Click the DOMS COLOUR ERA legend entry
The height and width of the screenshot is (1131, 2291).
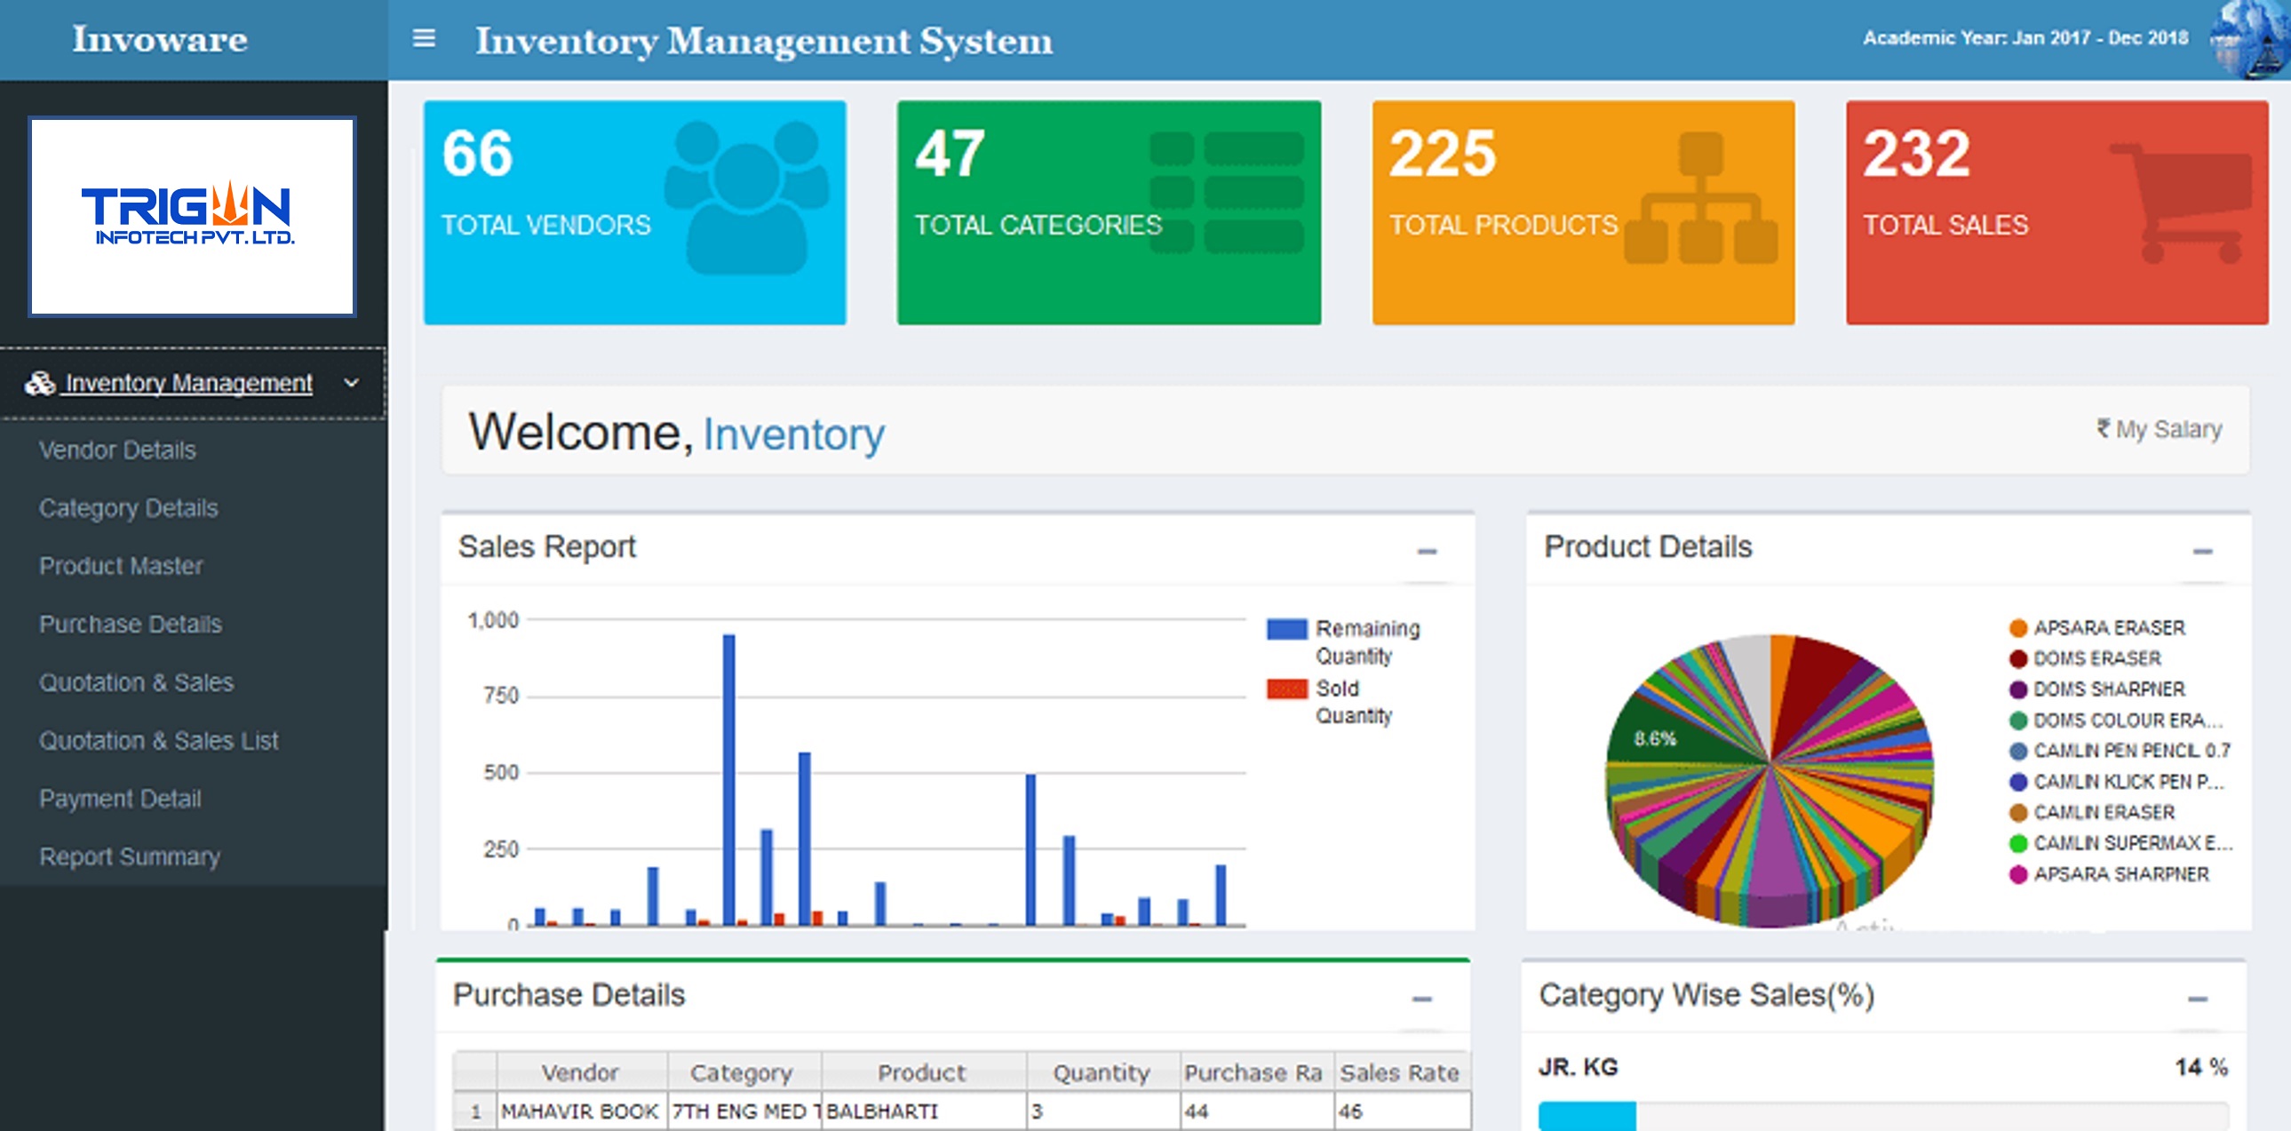click(x=2117, y=721)
